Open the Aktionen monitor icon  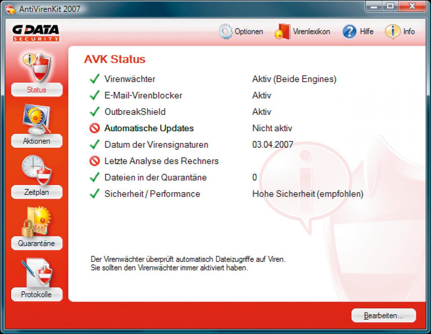(36, 119)
